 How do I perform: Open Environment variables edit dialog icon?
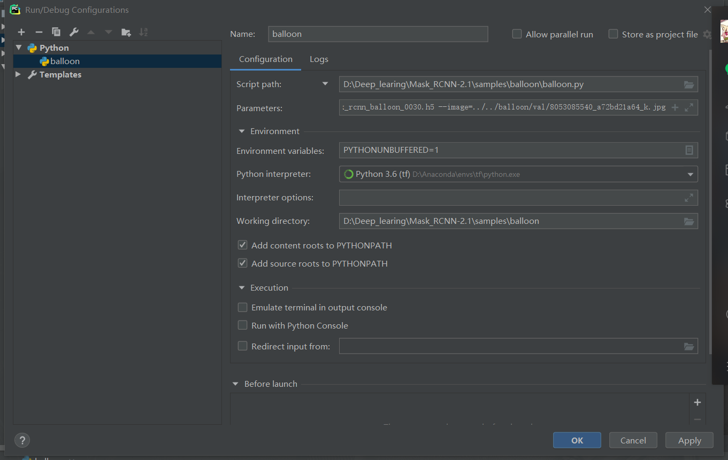(x=689, y=150)
